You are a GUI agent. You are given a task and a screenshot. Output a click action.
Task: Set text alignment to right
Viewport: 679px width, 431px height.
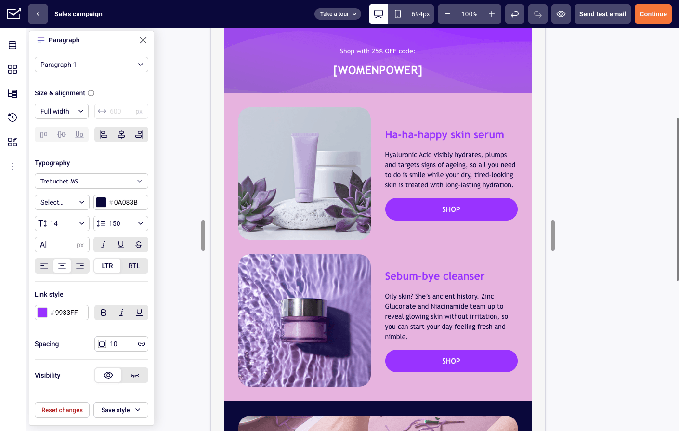point(80,266)
